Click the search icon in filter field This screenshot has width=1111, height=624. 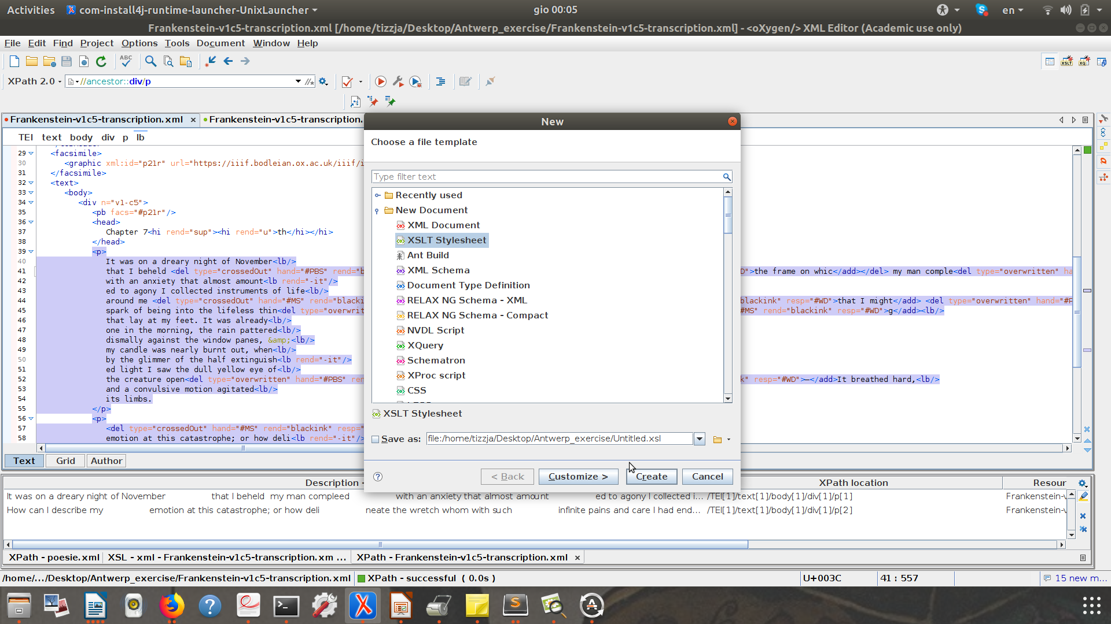726,177
